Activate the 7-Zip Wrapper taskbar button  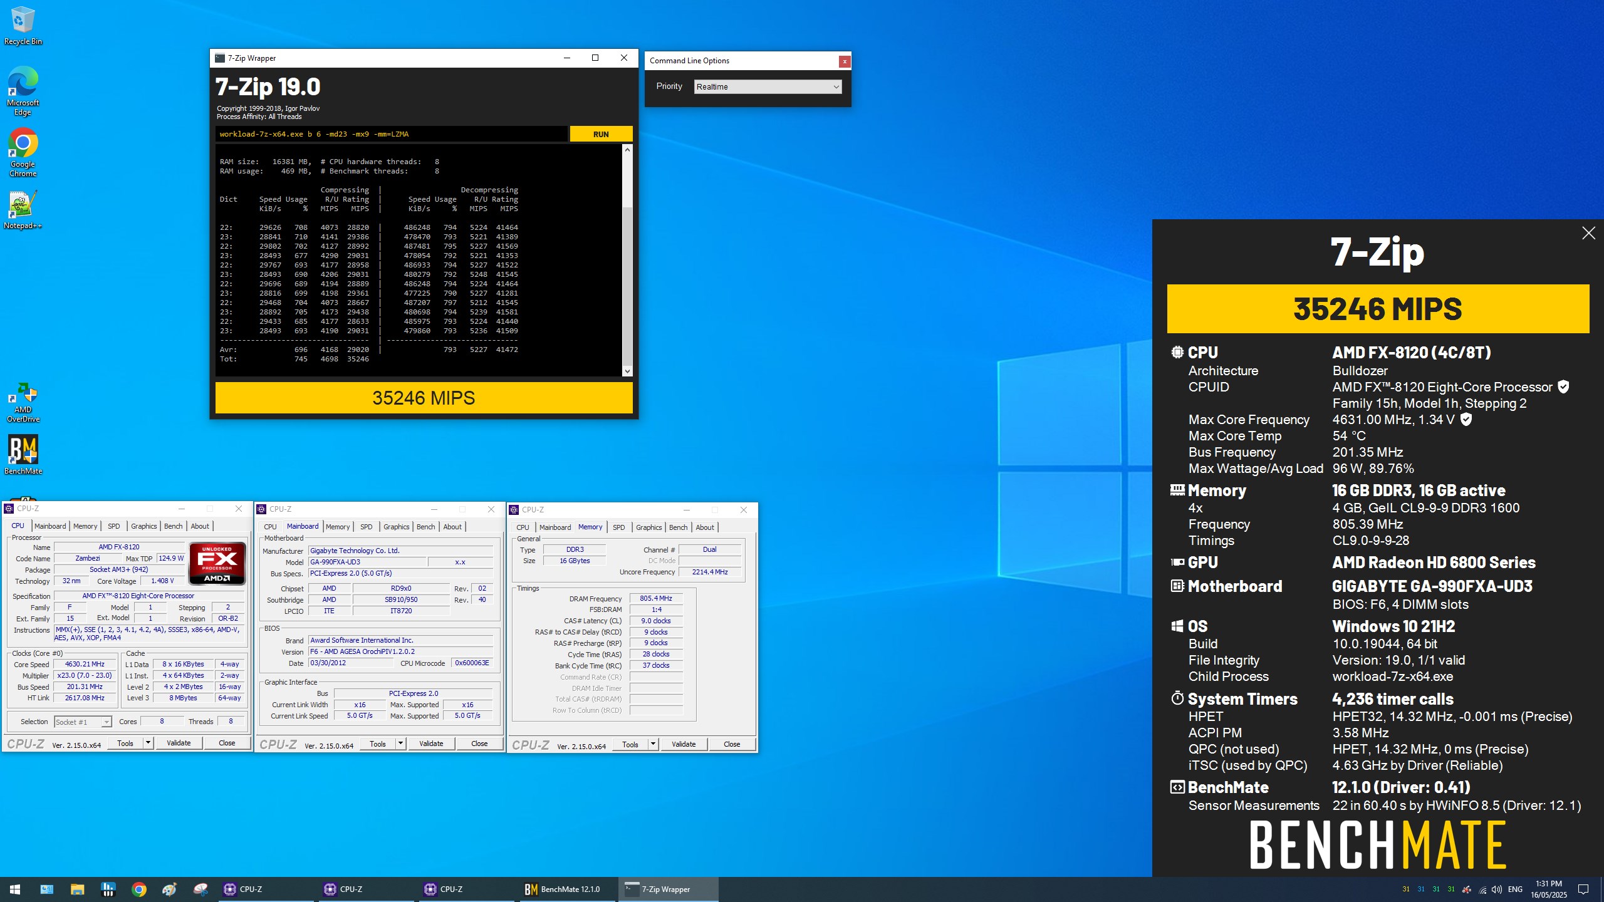668,889
